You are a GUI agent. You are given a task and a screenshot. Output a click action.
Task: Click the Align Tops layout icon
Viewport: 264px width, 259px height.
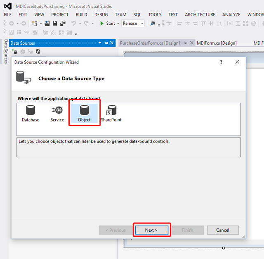pyautogui.click(x=203, y=23)
